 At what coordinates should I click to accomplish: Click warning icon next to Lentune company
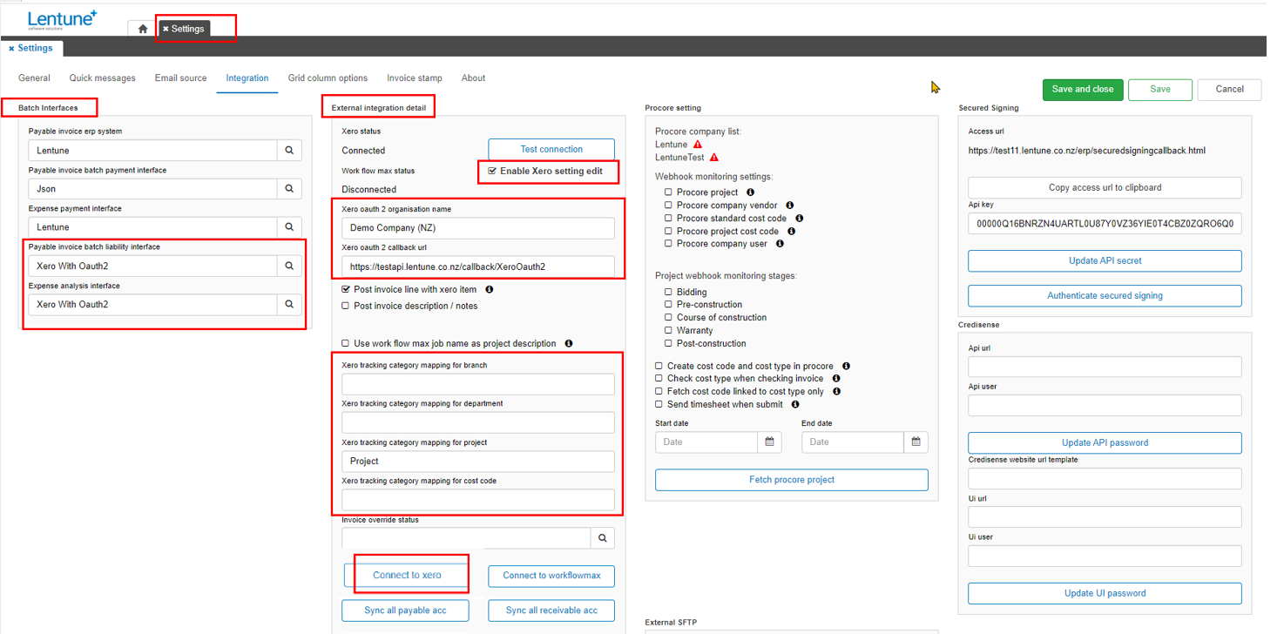click(698, 145)
